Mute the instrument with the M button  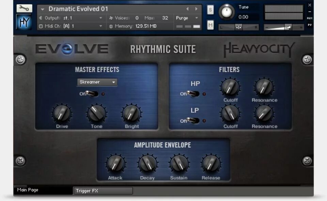pos(211,25)
